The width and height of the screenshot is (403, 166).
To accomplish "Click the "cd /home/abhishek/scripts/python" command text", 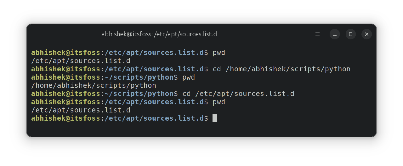I will 281,69.
